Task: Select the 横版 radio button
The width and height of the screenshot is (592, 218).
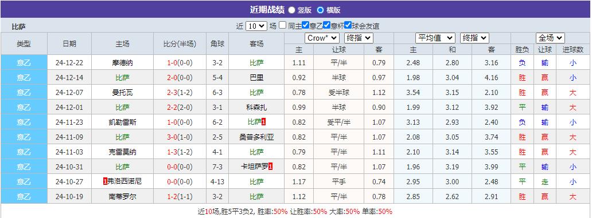Action: 320,10
